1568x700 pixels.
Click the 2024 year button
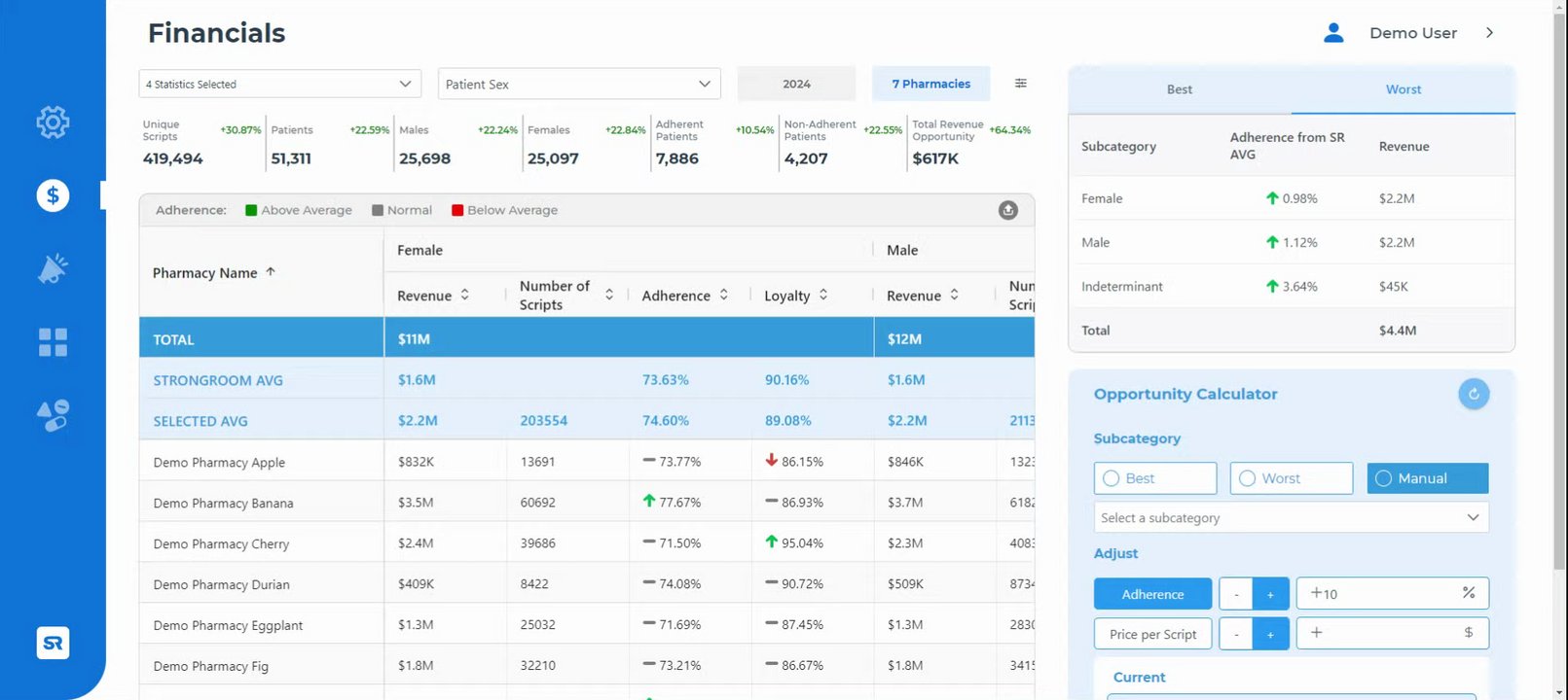pyautogui.click(x=796, y=84)
